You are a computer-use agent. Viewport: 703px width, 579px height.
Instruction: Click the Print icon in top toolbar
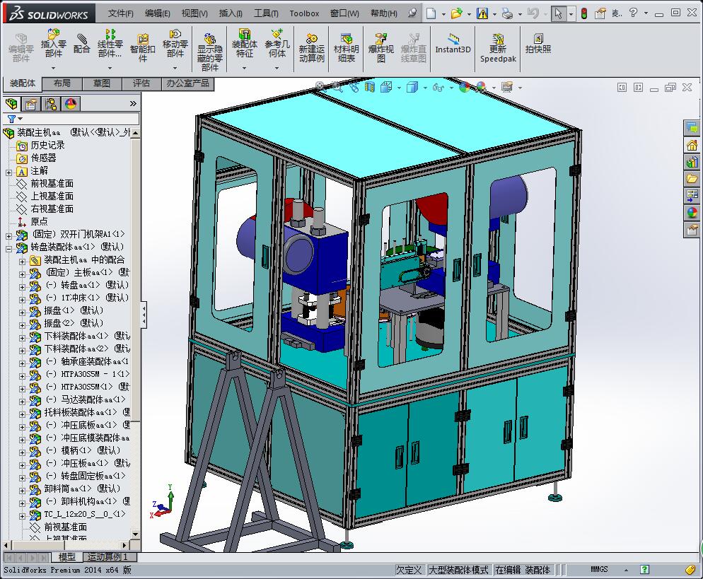507,14
